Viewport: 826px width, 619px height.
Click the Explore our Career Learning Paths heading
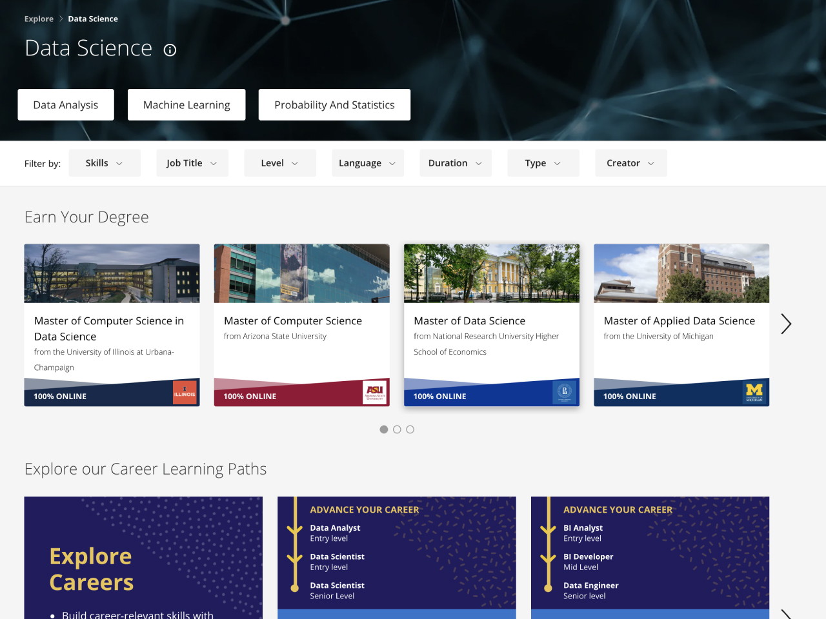[145, 469]
